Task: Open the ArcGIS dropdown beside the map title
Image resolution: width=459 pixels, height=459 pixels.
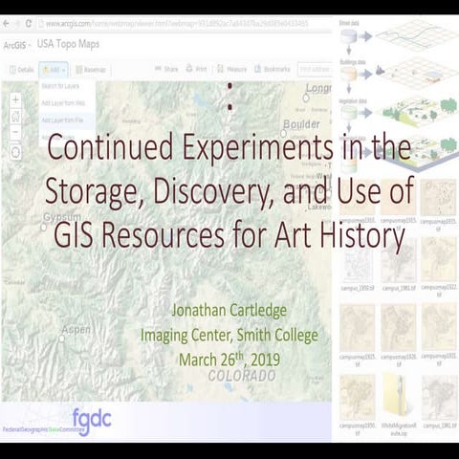Action: click(x=17, y=45)
